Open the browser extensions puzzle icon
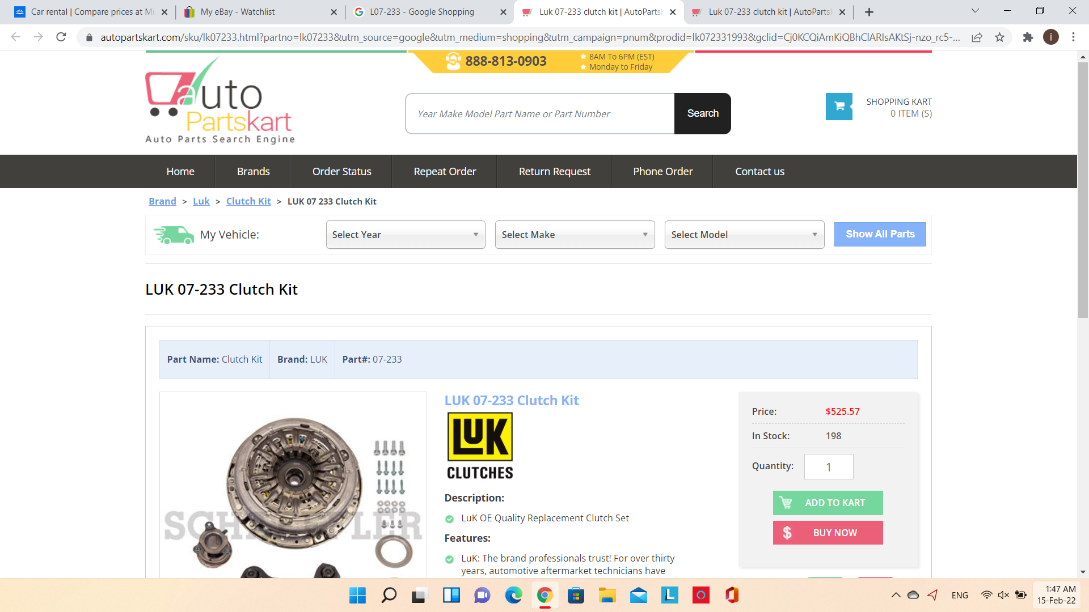Image resolution: width=1089 pixels, height=612 pixels. pyautogui.click(x=1028, y=37)
